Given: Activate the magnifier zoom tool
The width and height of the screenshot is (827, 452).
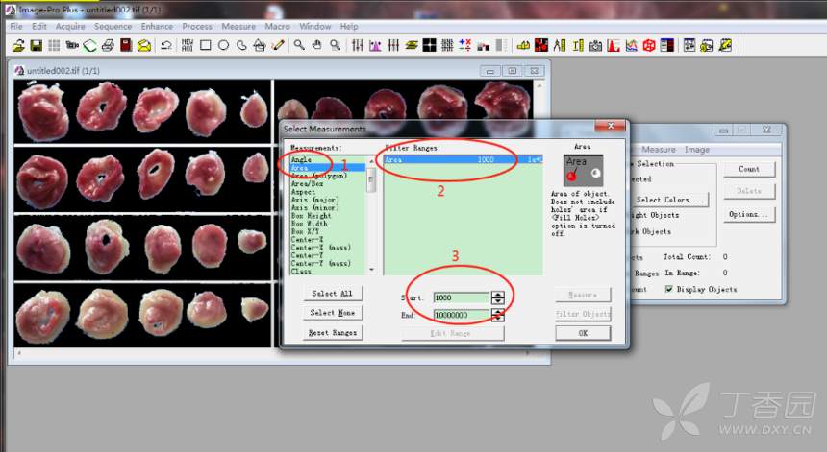Looking at the screenshot, I should coord(300,45).
